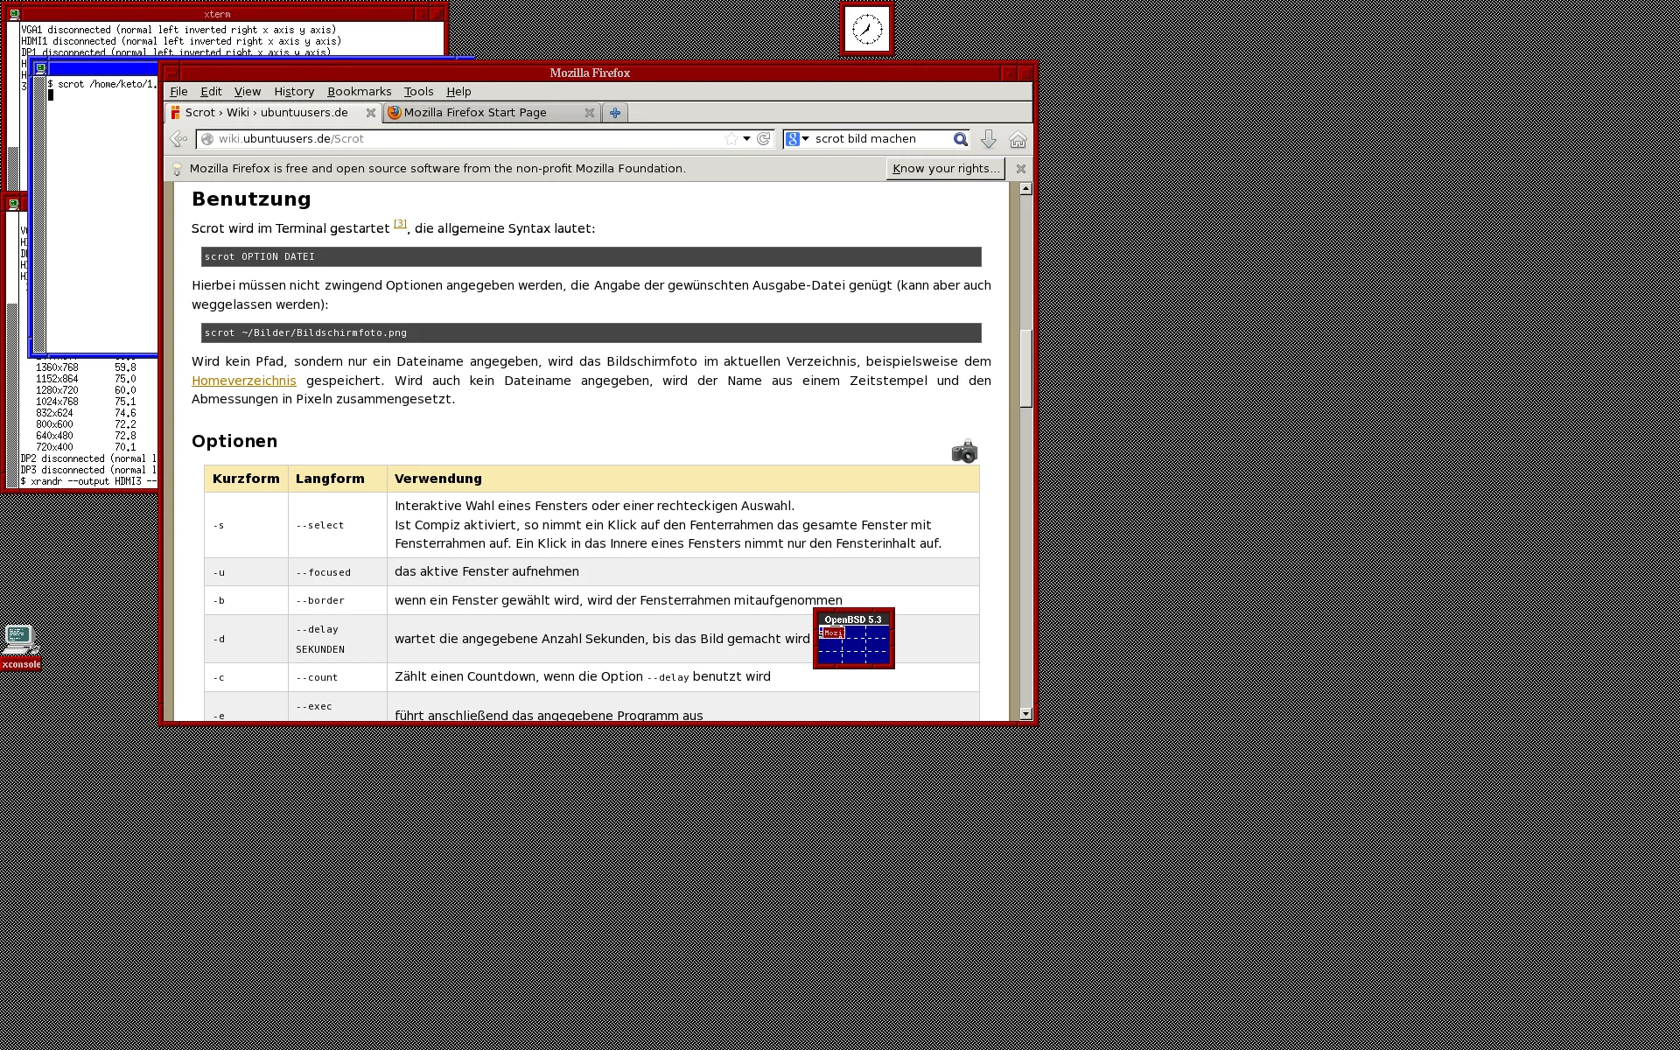This screenshot has width=1680, height=1050.
Task: Bookmark this page with star icon
Action: pos(731,139)
